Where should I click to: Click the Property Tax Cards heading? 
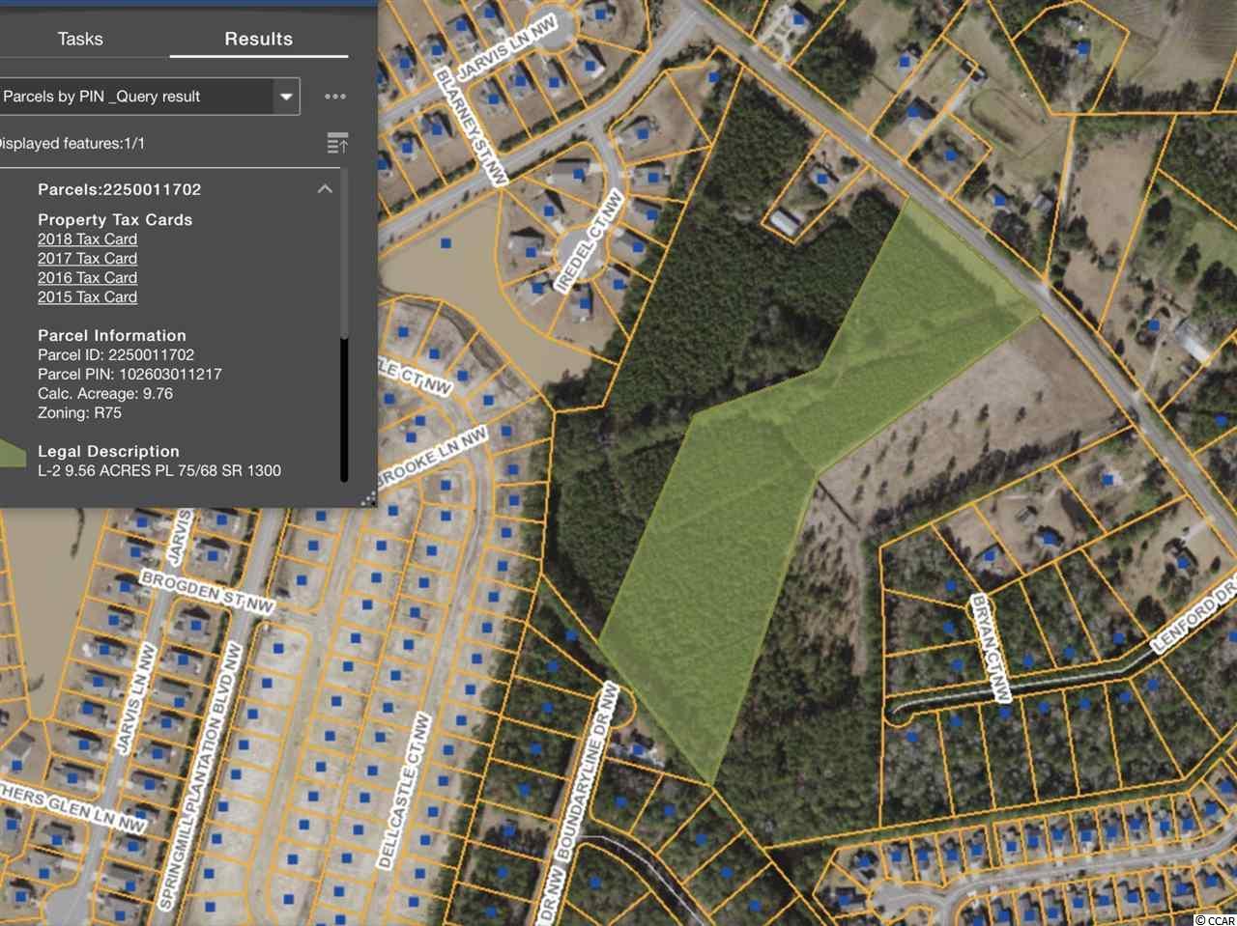click(115, 219)
